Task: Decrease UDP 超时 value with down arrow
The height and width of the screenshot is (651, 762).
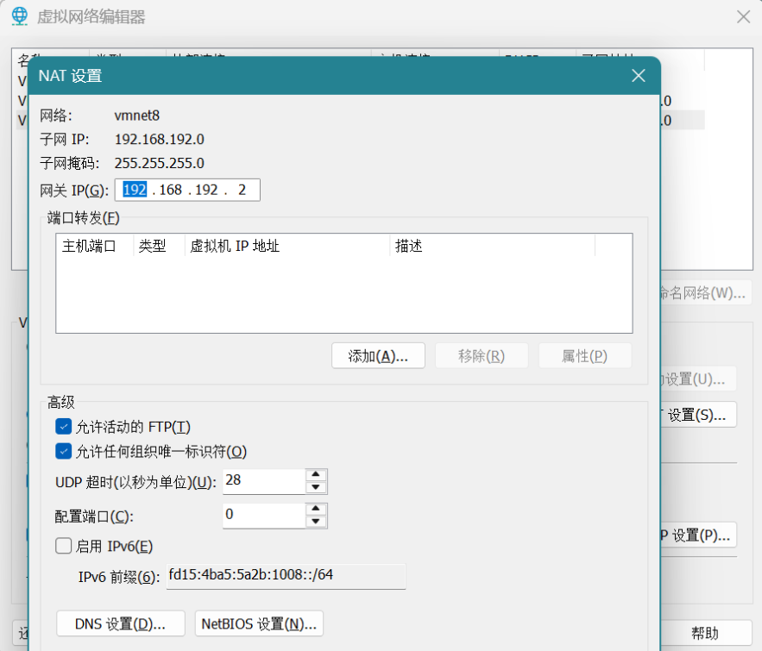Action: click(316, 487)
